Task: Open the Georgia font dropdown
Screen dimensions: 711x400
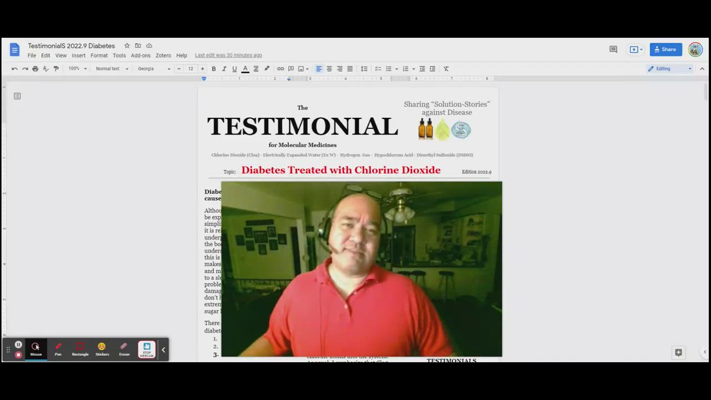Action: (x=154, y=69)
